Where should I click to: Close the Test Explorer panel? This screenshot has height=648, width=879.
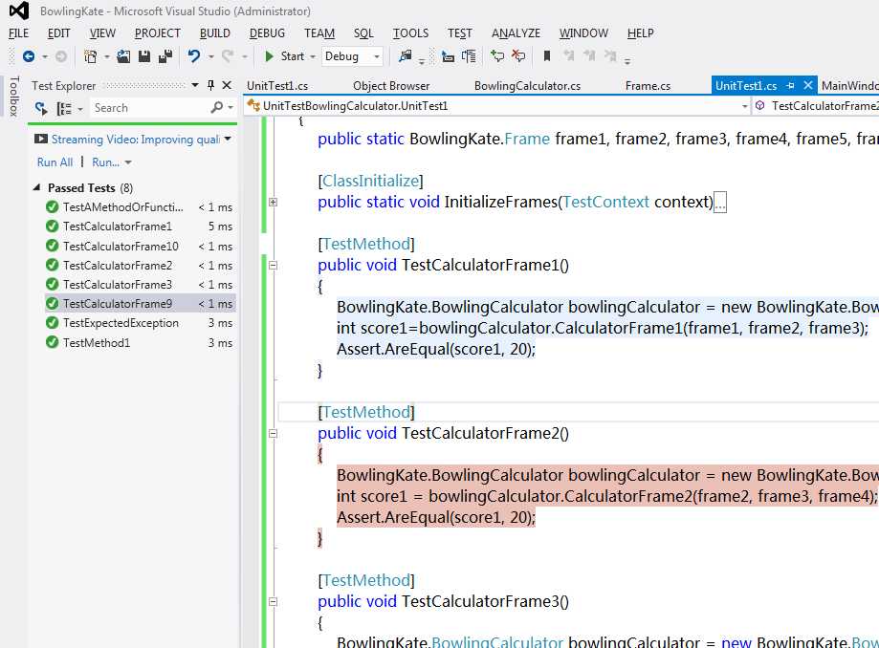pyautogui.click(x=227, y=85)
